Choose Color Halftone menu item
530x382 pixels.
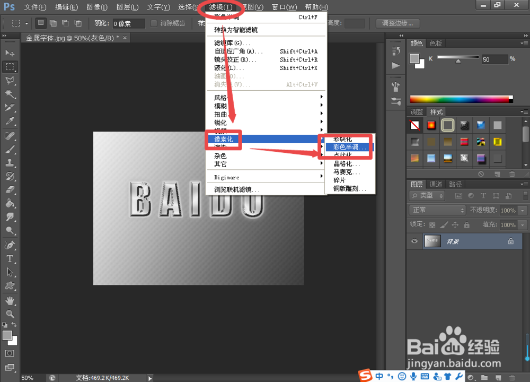[x=349, y=147]
